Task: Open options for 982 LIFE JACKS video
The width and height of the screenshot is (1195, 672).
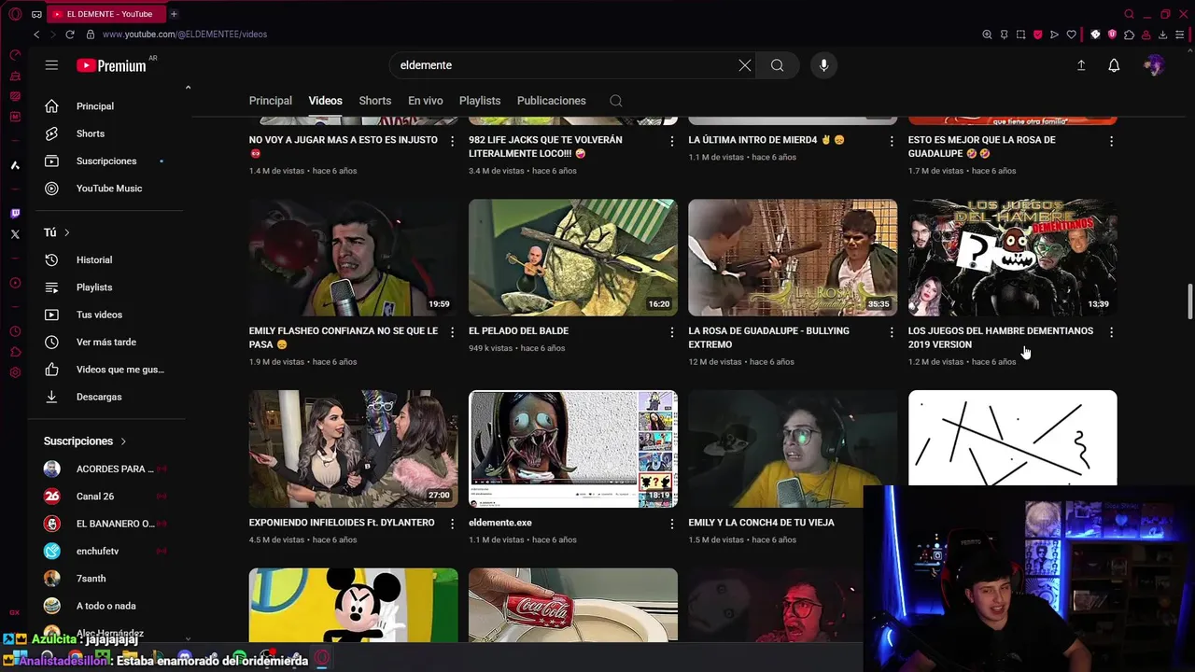Action: (671, 141)
